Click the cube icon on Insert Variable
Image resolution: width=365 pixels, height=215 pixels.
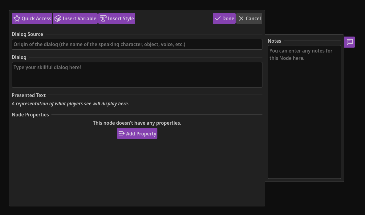pyautogui.click(x=58, y=18)
